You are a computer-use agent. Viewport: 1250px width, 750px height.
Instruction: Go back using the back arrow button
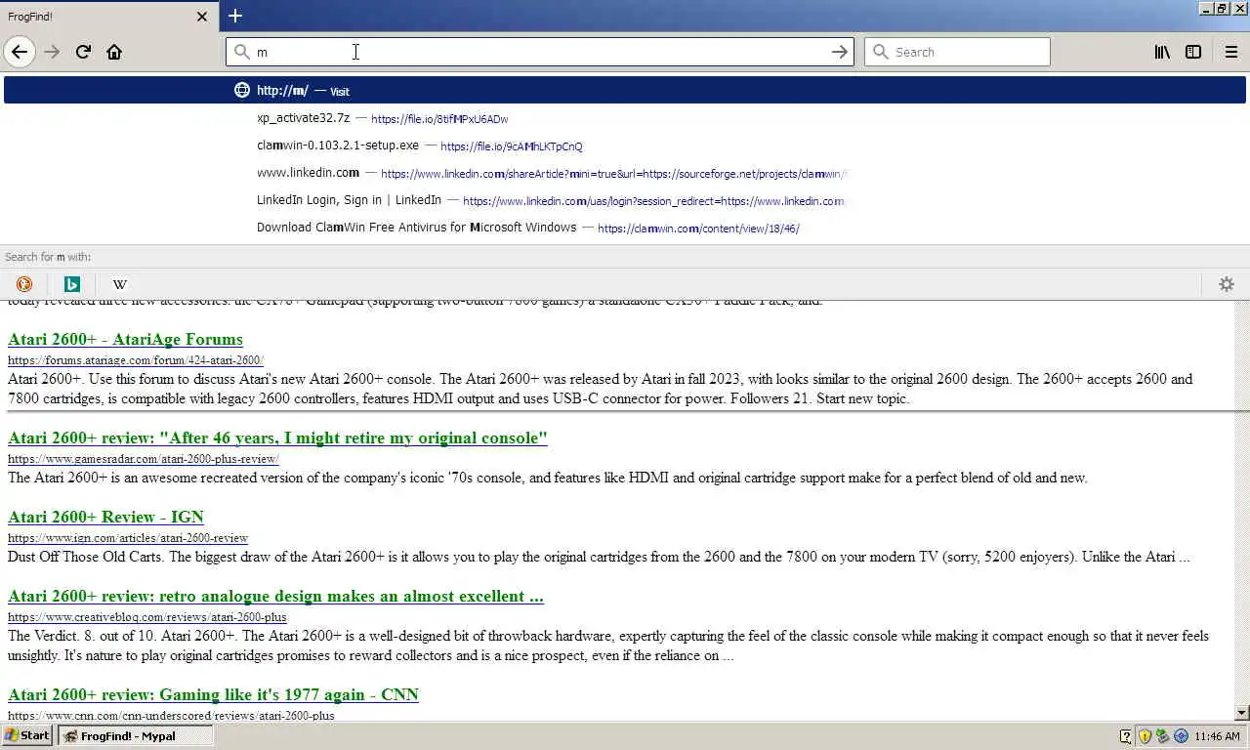point(20,52)
